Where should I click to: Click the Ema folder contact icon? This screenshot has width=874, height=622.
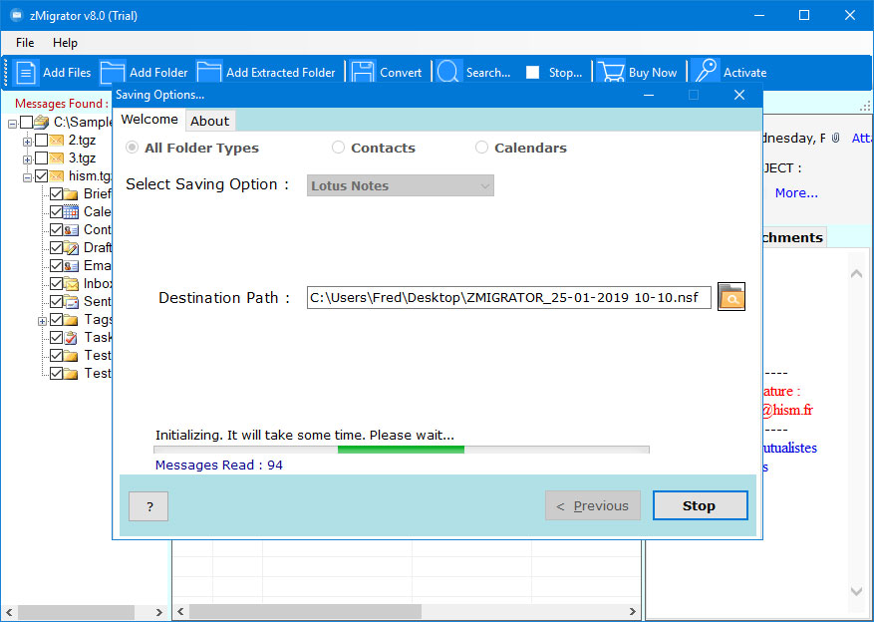pos(70,266)
